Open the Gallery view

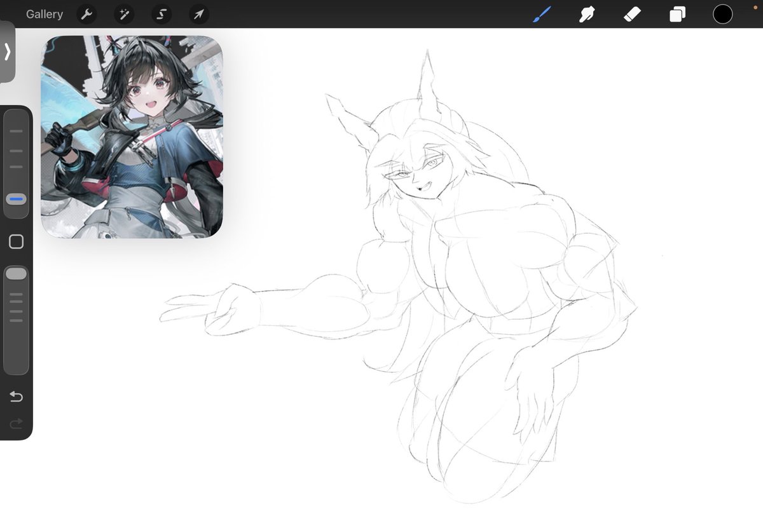pos(45,14)
